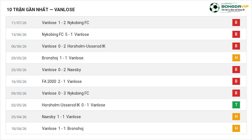Click the BongdaVIP soccer ball logo
The width and height of the screenshot is (252, 140).
pos(214,8)
